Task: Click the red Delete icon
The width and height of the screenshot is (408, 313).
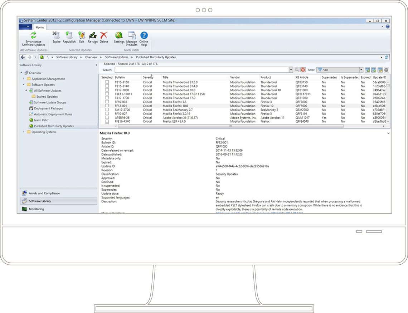Action: pos(104,35)
